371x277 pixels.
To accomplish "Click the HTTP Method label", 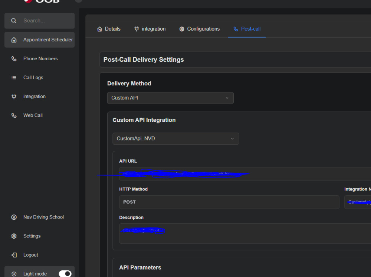I will (134, 189).
